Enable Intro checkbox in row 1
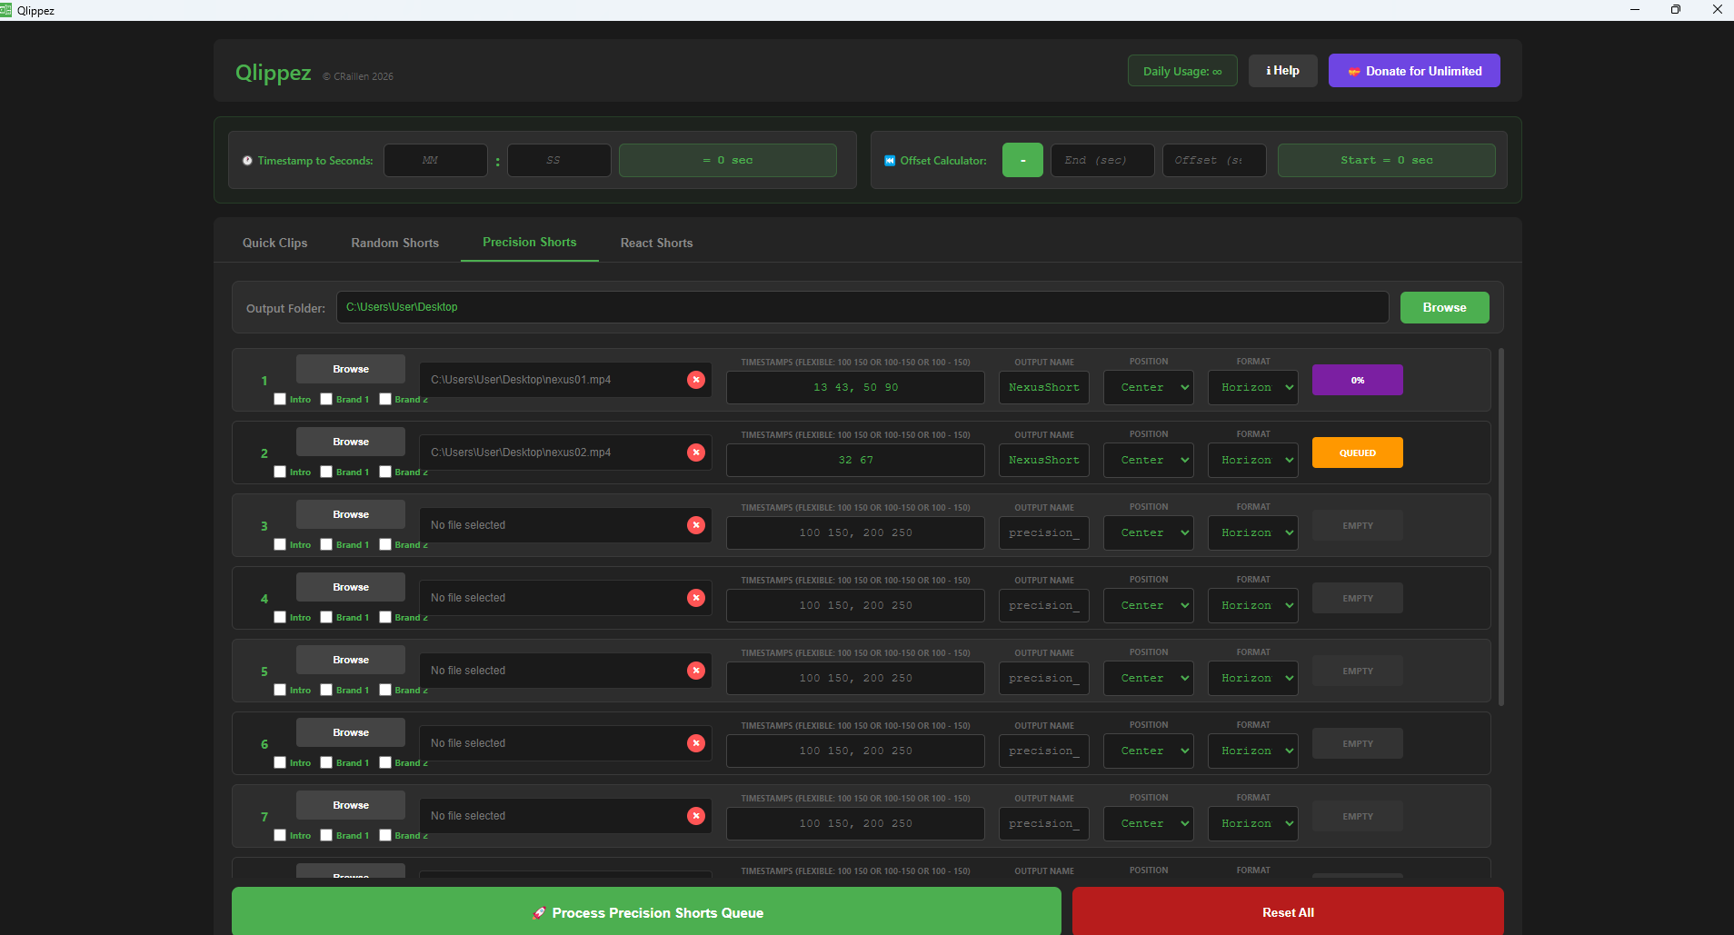Viewport: 1734px width, 935px height. coord(280,399)
